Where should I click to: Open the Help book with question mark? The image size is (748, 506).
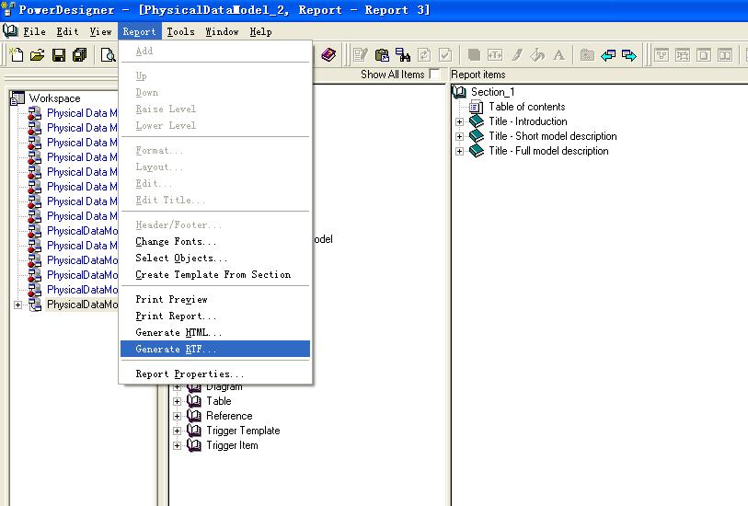point(328,55)
